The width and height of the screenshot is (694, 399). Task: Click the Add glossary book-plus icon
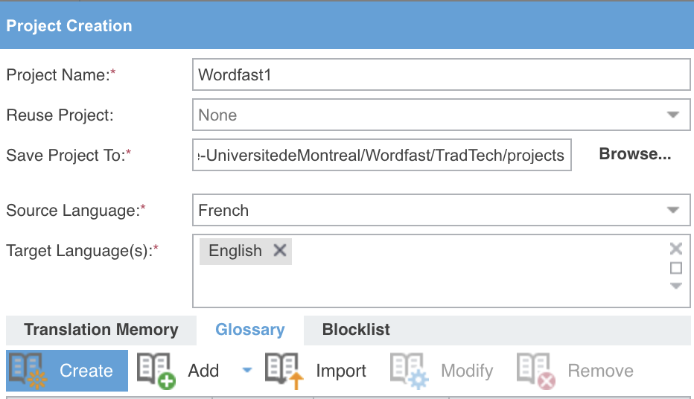coord(156,371)
